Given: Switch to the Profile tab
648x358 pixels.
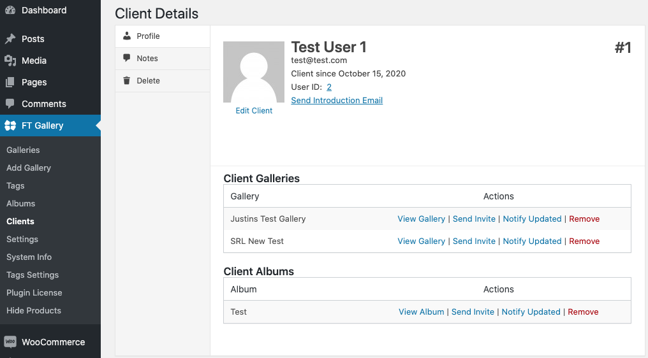Looking at the screenshot, I should [163, 36].
